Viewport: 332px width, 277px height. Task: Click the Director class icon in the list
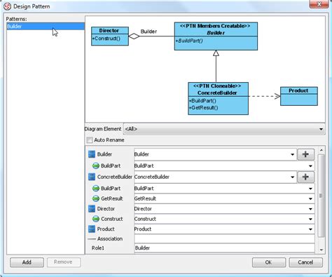pos(92,208)
